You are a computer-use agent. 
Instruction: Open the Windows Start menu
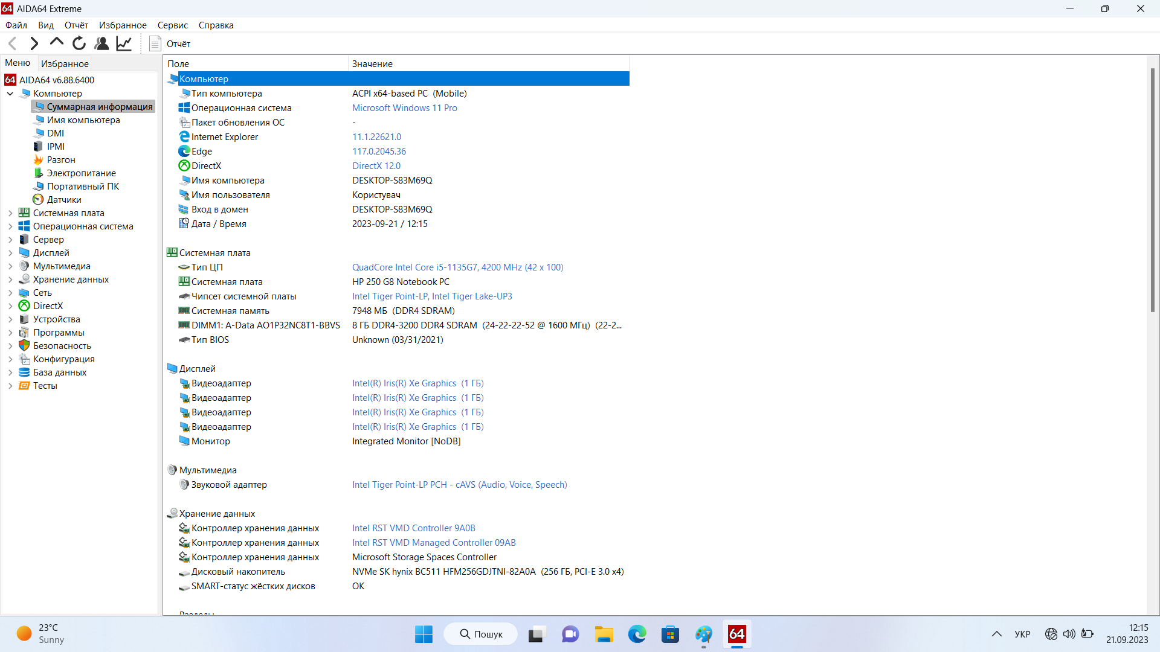tap(424, 634)
